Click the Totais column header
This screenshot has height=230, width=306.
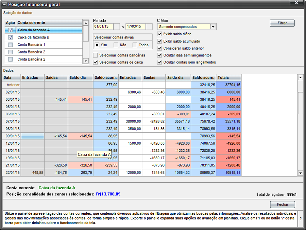click(x=229, y=78)
